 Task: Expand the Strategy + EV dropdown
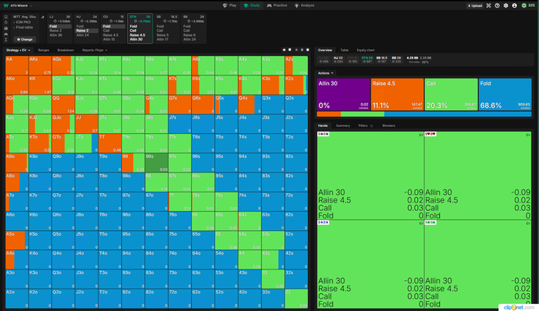tap(18, 50)
